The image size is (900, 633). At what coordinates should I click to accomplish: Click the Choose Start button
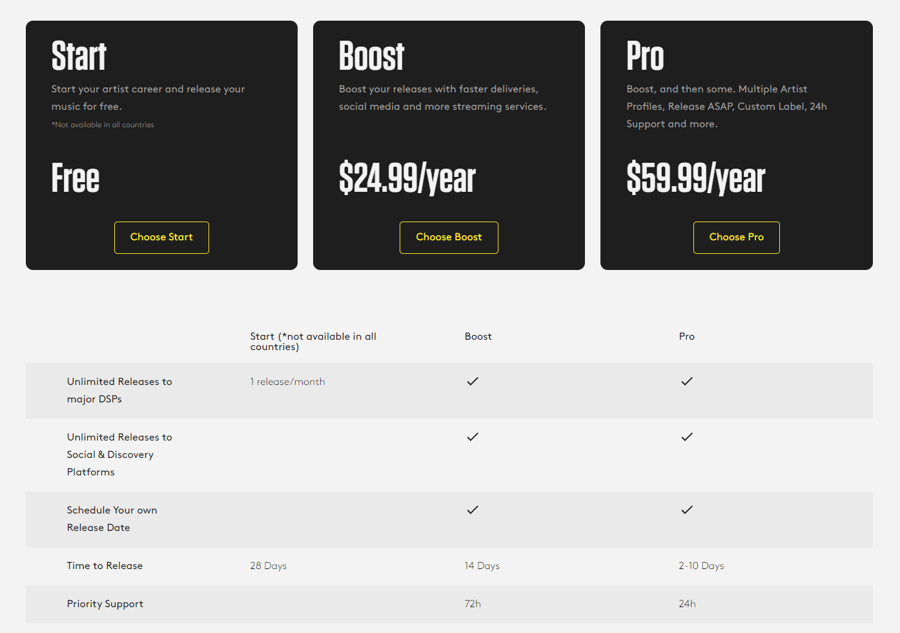point(161,238)
